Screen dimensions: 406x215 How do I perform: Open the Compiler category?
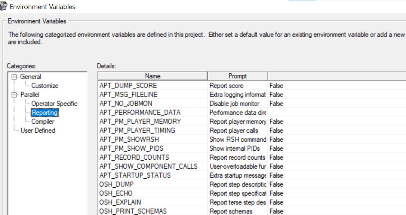[43, 122]
